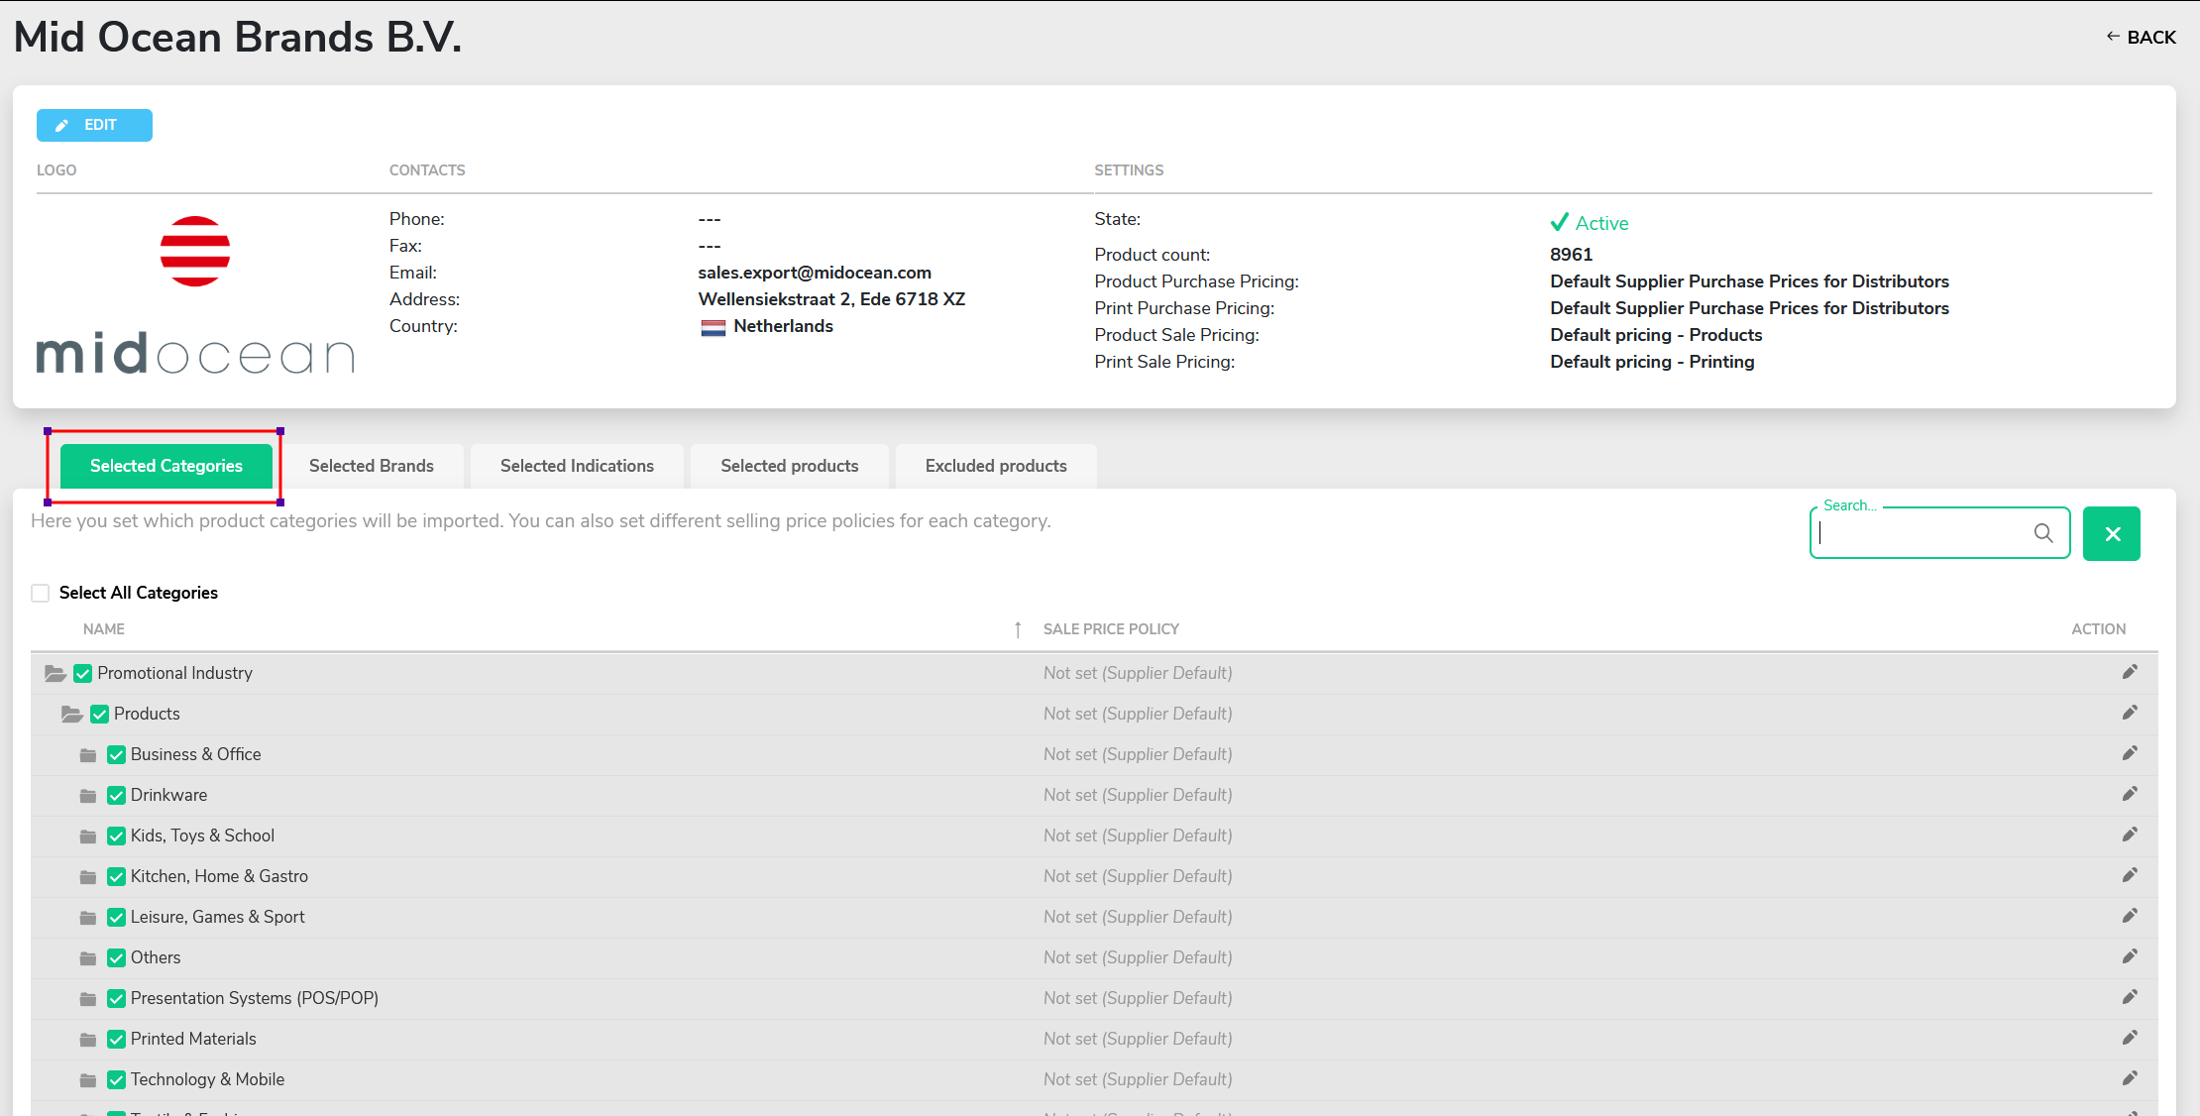
Task: Switch to the Selected Indications tab
Action: click(577, 466)
